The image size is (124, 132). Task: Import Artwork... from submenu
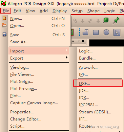pos(100,67)
